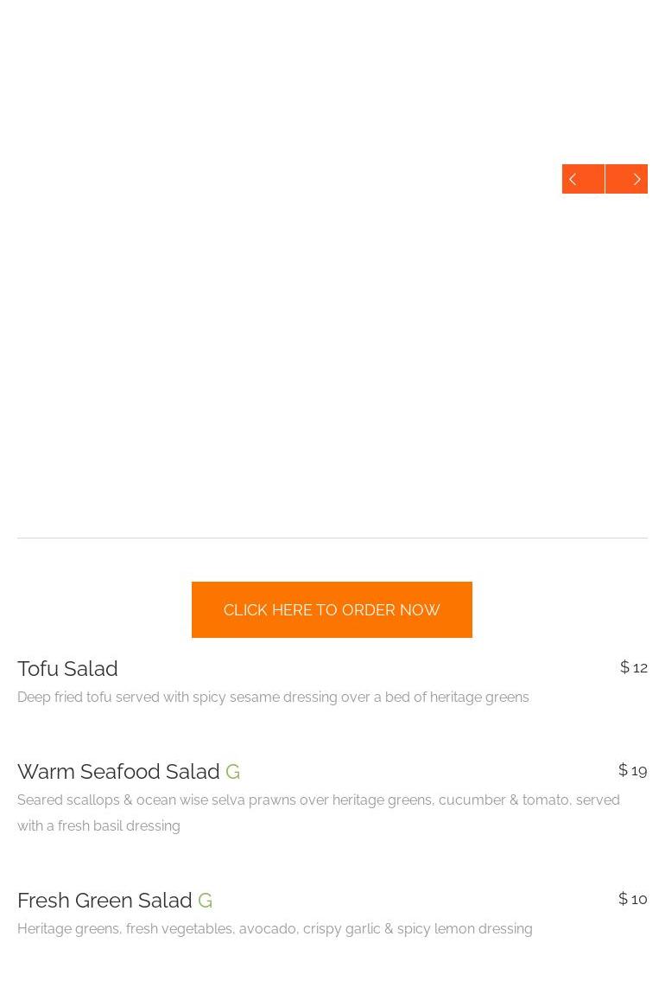Click the green G beside Warm Seafood Salad
The height and width of the screenshot is (994, 665).
[x=232, y=771]
